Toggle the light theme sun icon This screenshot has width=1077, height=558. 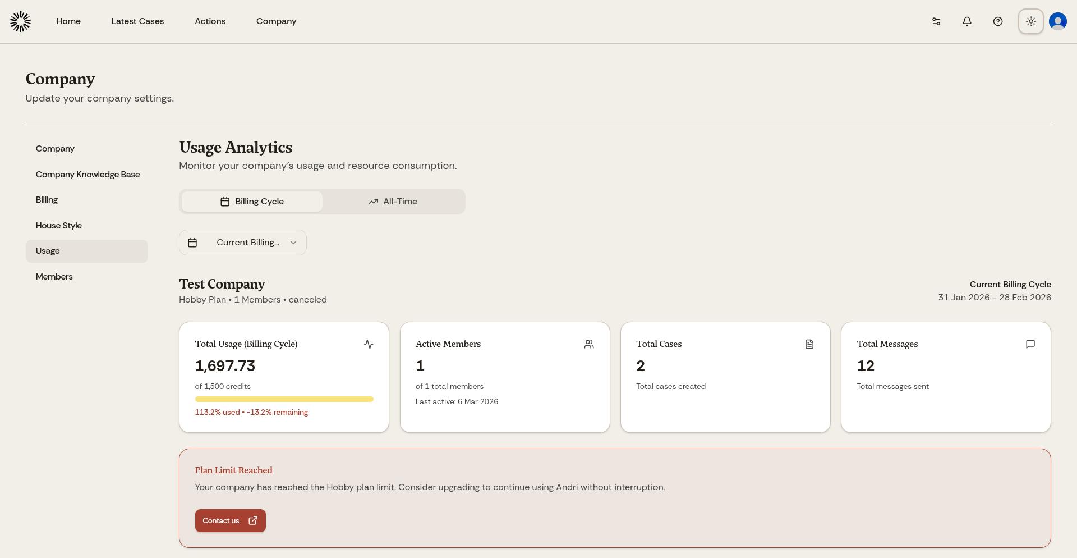coord(1031,21)
